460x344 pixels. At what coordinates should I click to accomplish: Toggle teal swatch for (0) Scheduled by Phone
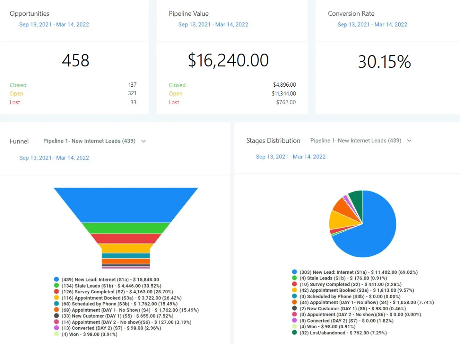(294, 296)
